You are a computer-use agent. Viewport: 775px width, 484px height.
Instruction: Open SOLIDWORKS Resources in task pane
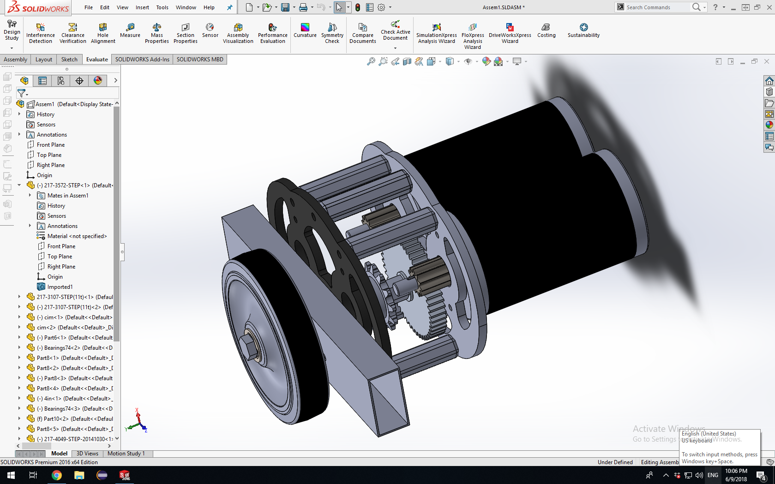[769, 81]
